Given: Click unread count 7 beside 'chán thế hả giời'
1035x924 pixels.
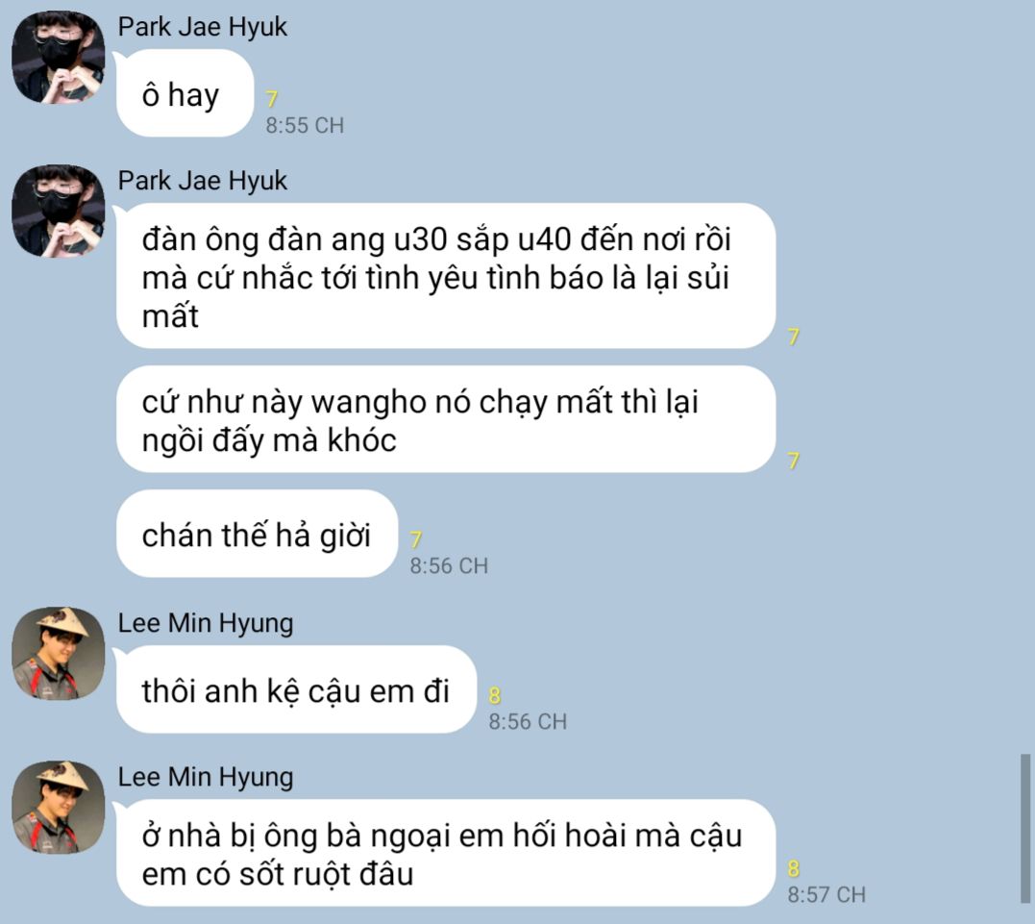Looking at the screenshot, I should tap(416, 539).
